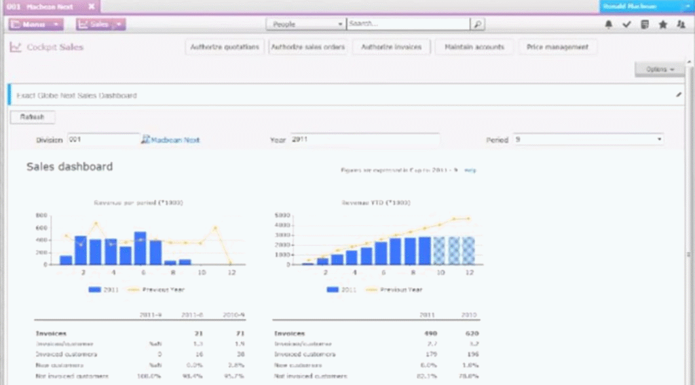This screenshot has height=385, width=695.
Task: Click the Cockpit Sales chart icon
Action: tap(16, 47)
